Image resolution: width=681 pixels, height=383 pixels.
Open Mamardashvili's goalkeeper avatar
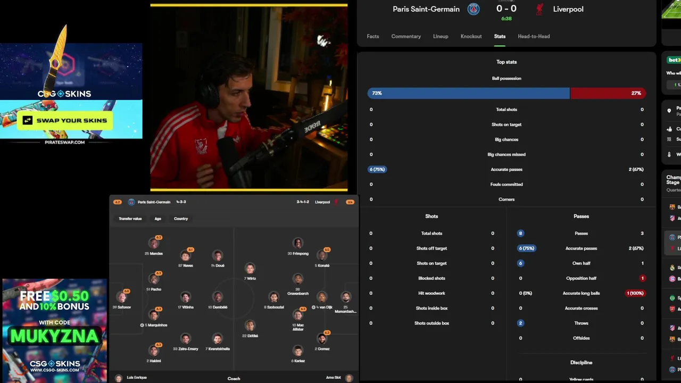click(x=346, y=297)
